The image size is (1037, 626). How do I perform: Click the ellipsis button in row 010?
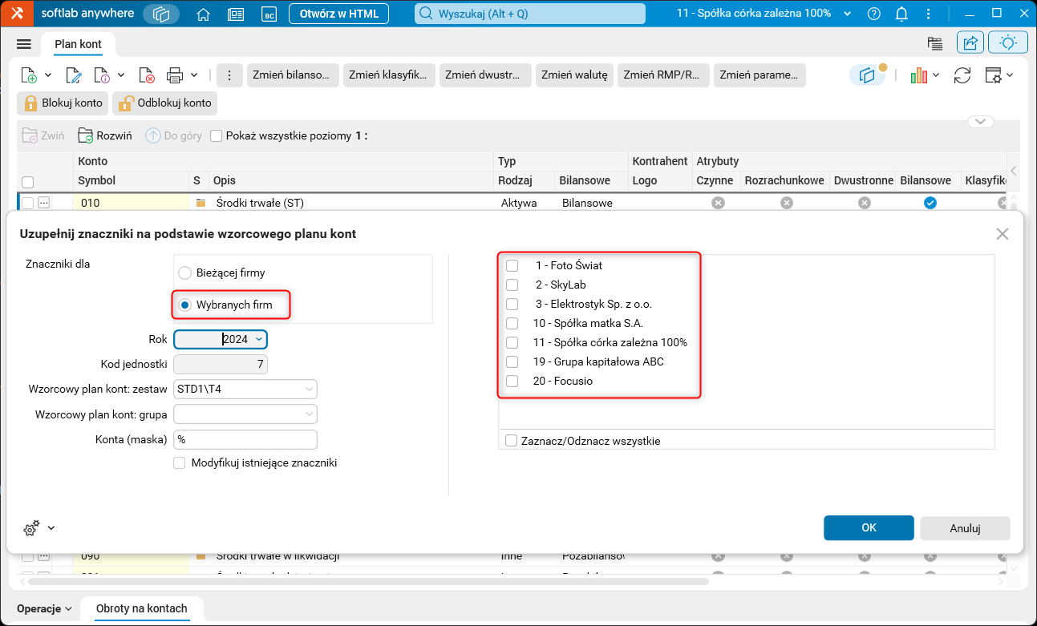point(44,203)
